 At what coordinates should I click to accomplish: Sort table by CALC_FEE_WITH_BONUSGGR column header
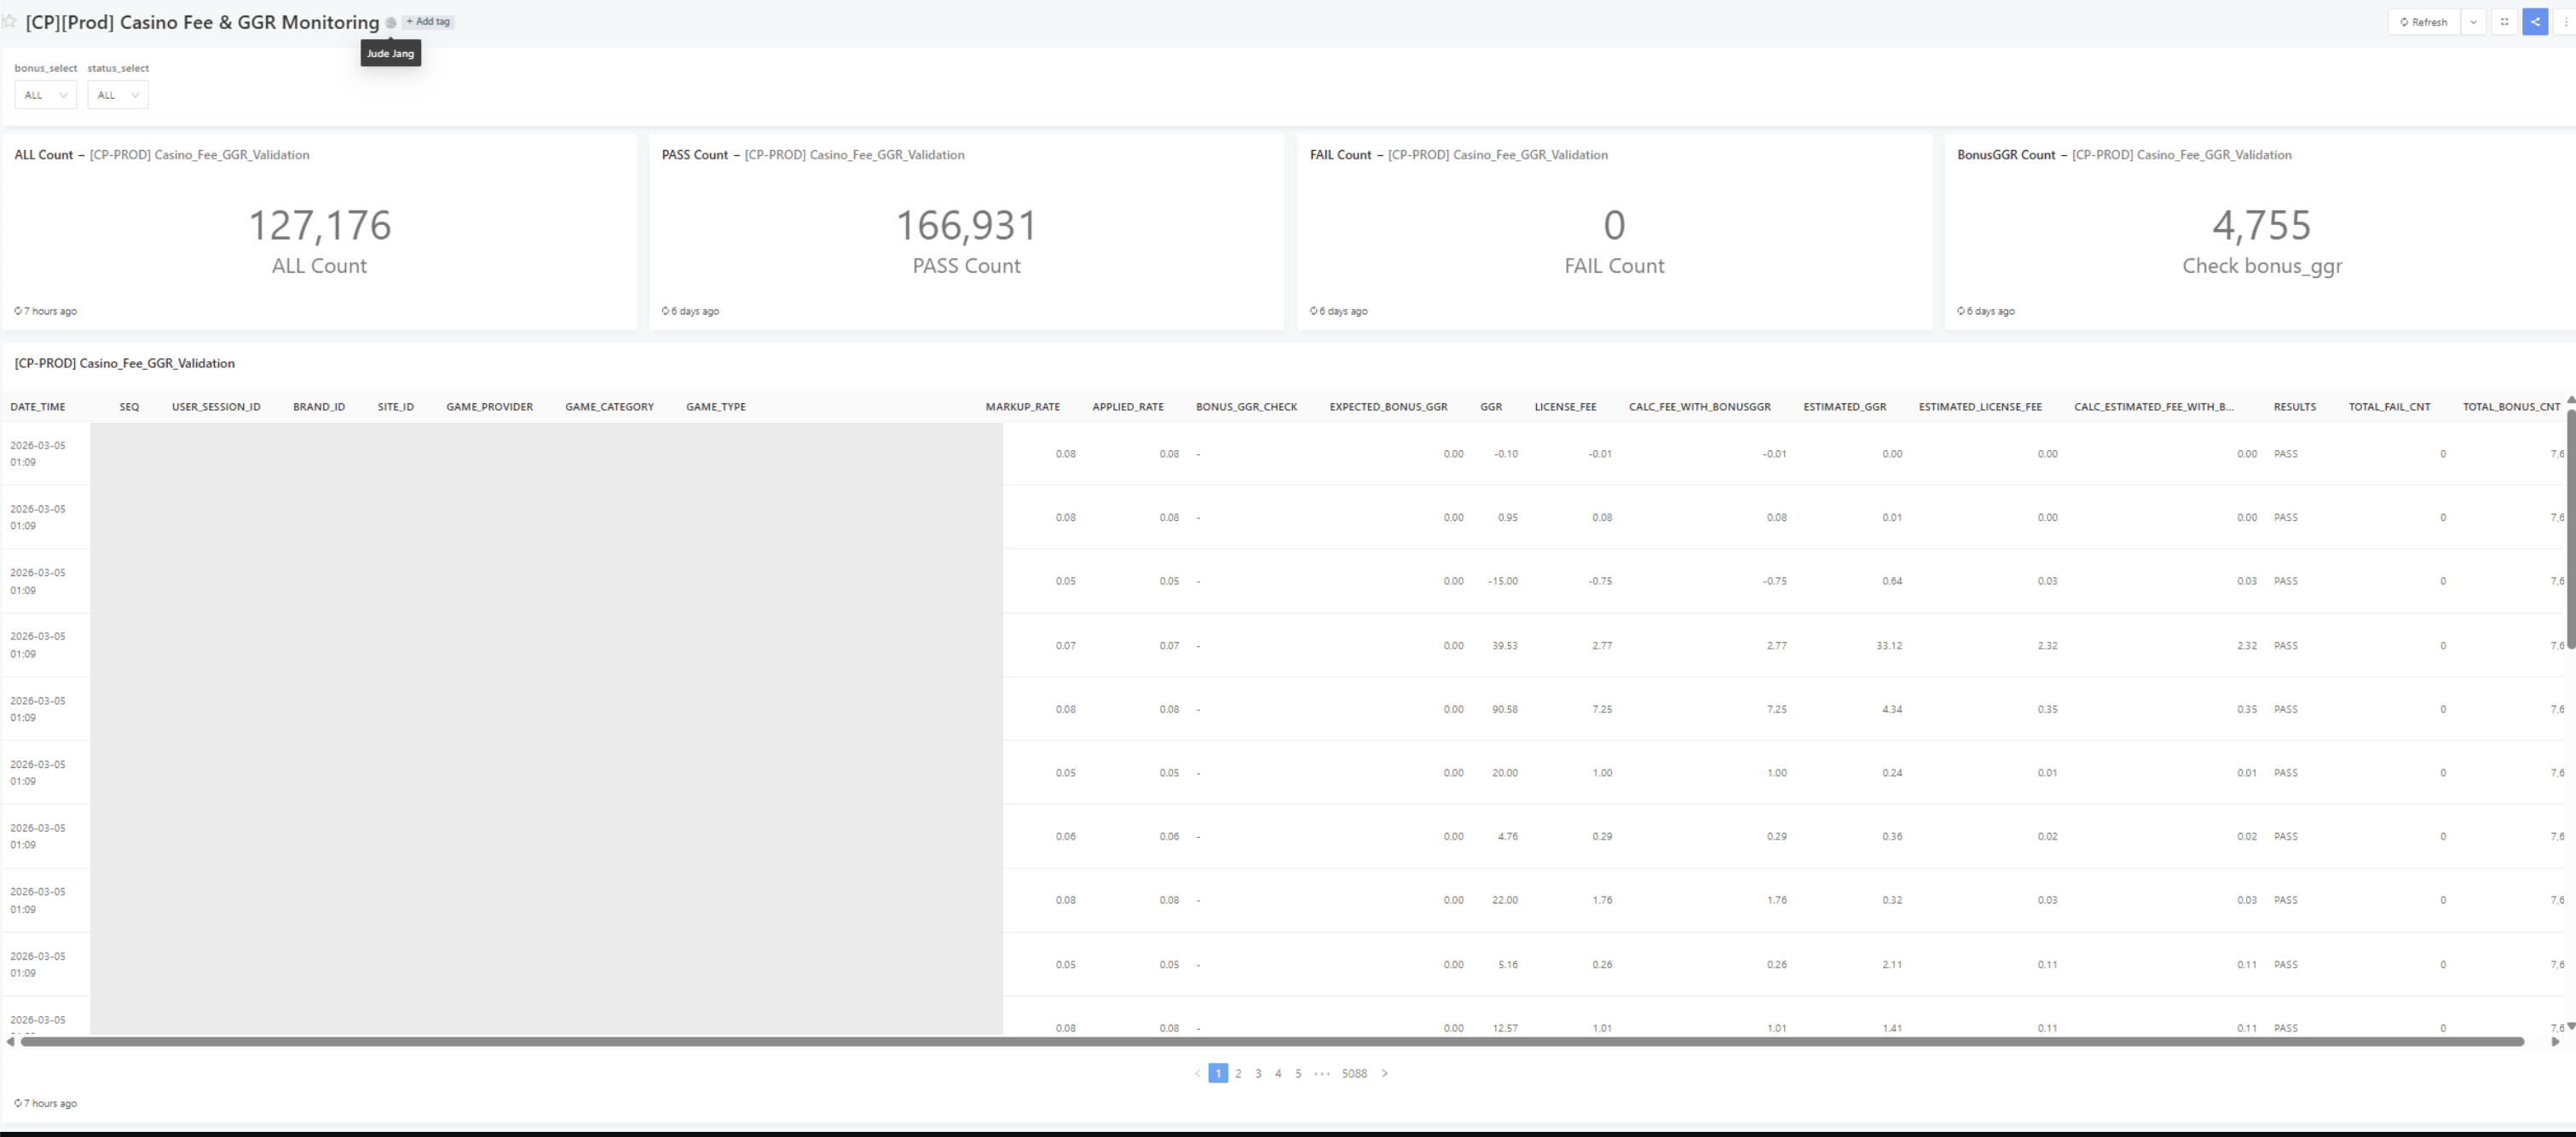click(x=1700, y=407)
